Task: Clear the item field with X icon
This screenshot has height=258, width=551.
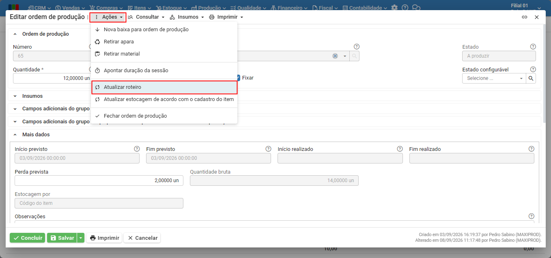Action: click(335, 56)
